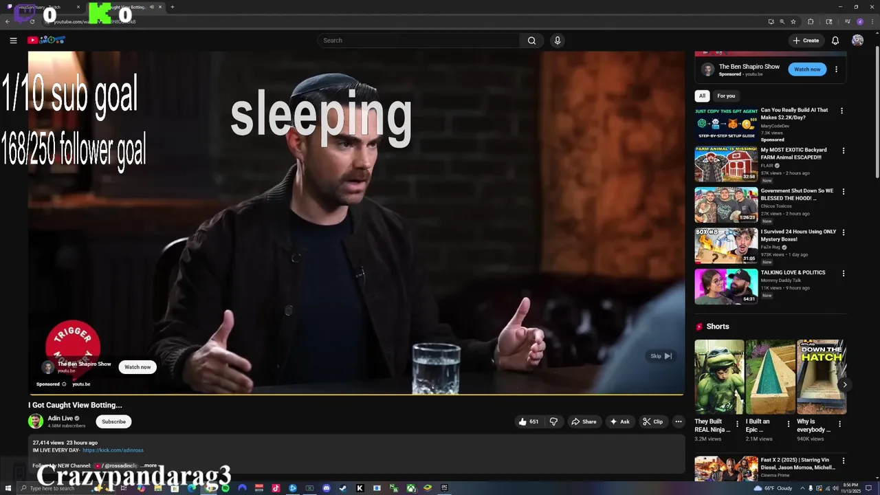Share the video
Viewport: 880px width, 495px height.
[584, 421]
